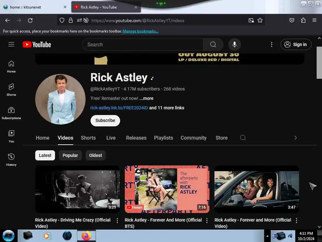
Task: Bookmark this page with the star icon
Action: [x=260, y=20]
